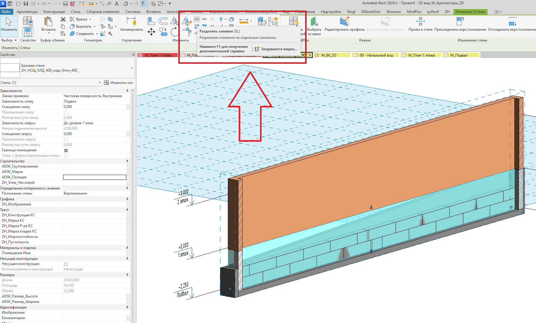Close the M_Архитекторы_3D view tab
Screen dimensions: 536x323
point(310,55)
